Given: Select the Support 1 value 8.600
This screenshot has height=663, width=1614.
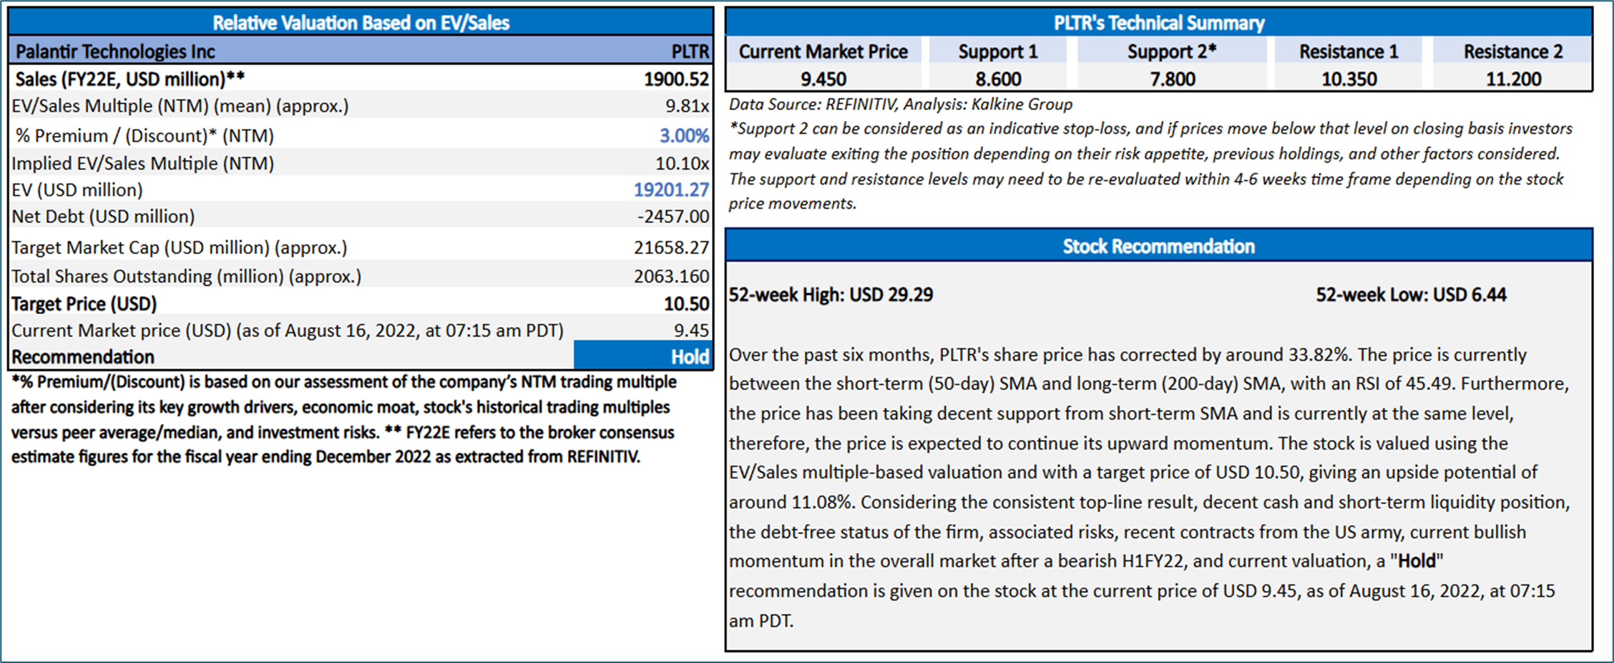Looking at the screenshot, I should [998, 79].
